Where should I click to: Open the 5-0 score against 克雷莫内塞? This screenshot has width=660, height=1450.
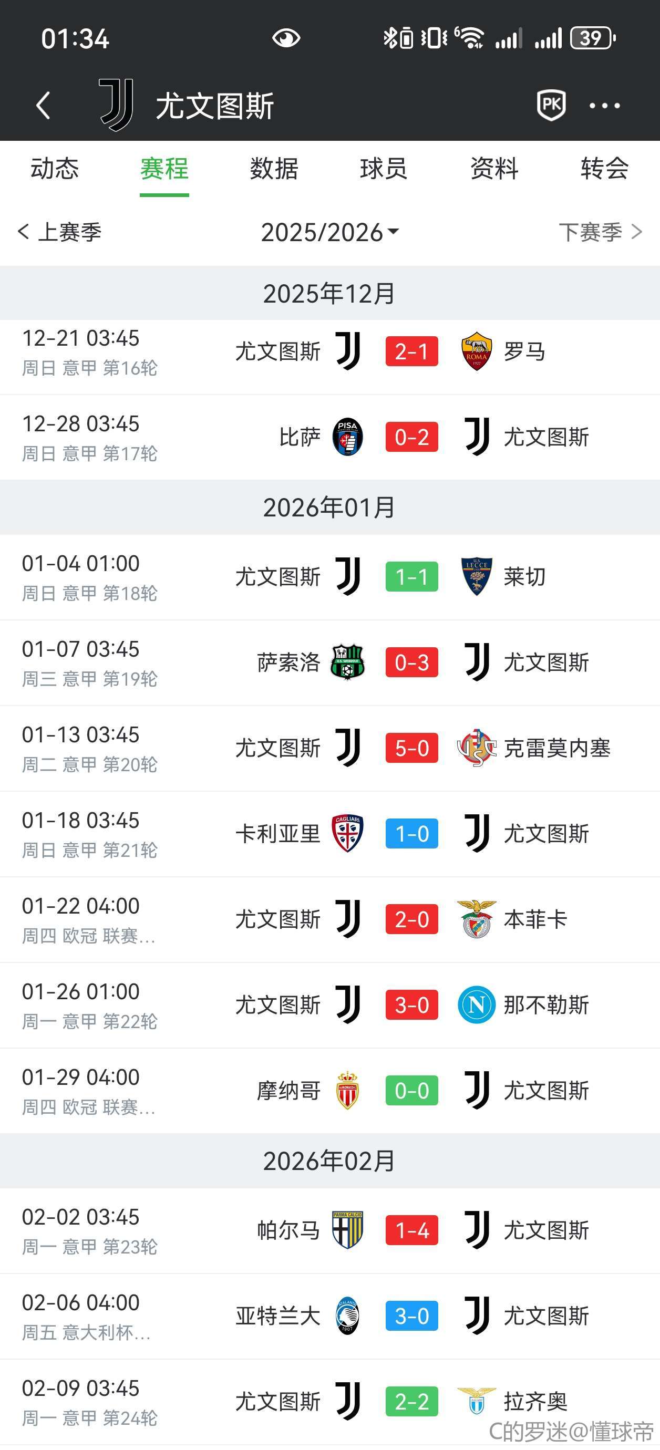[x=411, y=748]
